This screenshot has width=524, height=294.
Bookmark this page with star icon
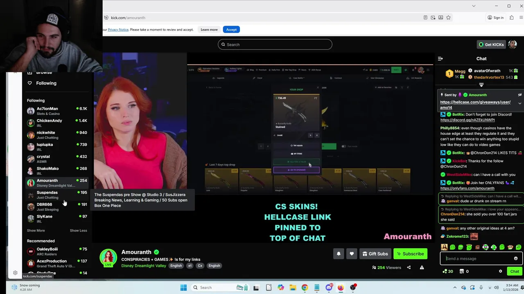tap(448, 18)
